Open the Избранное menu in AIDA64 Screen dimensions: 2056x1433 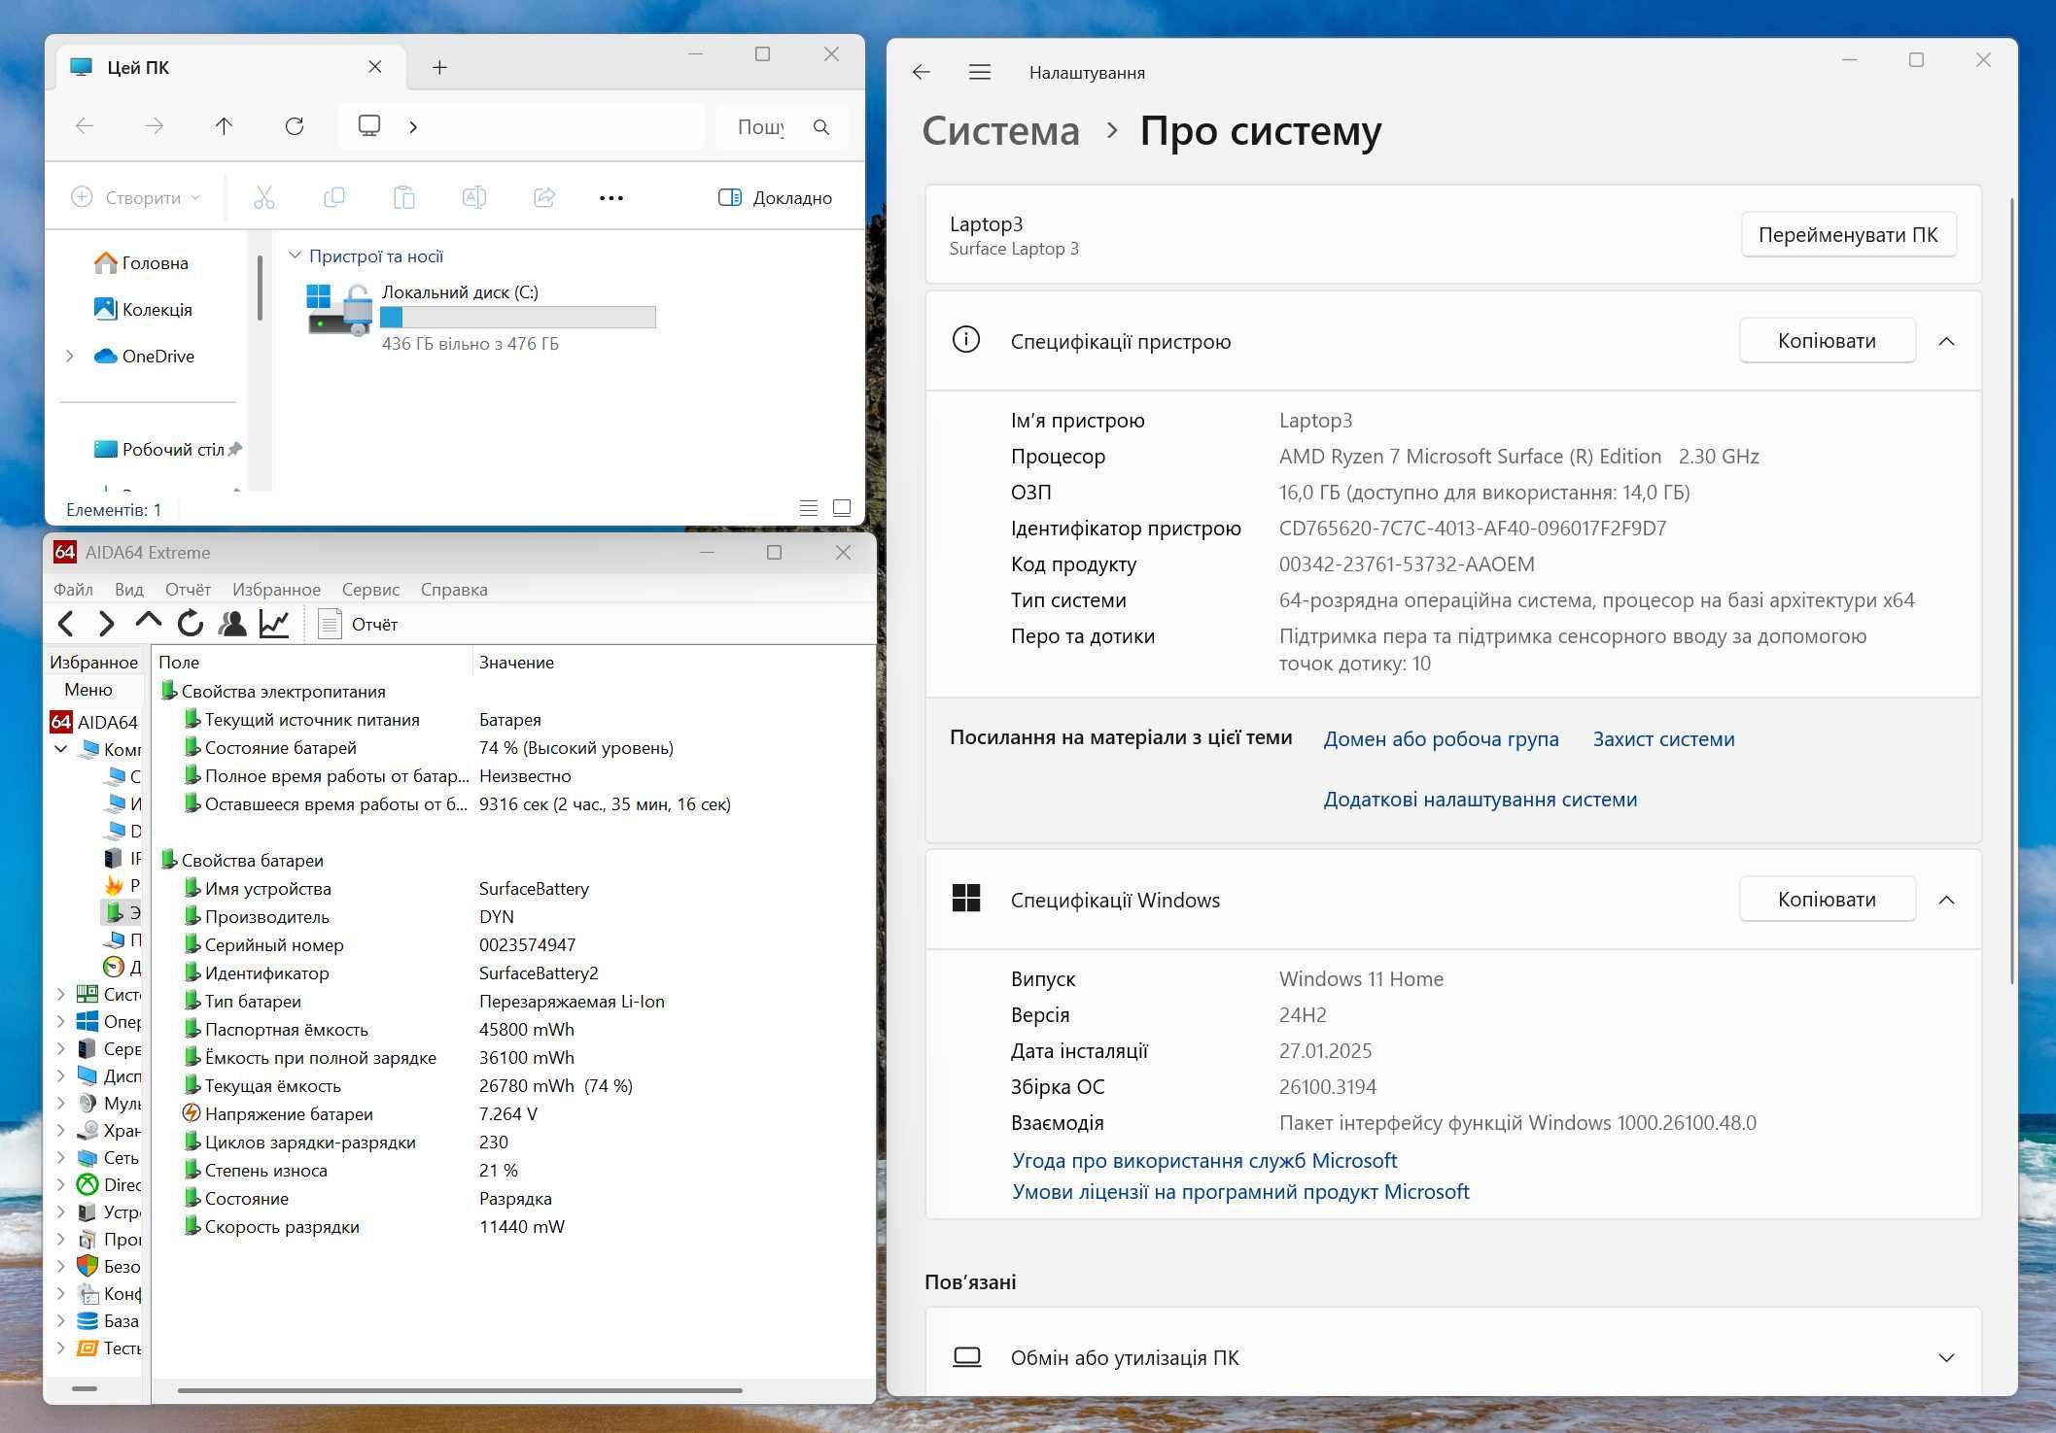(x=276, y=589)
